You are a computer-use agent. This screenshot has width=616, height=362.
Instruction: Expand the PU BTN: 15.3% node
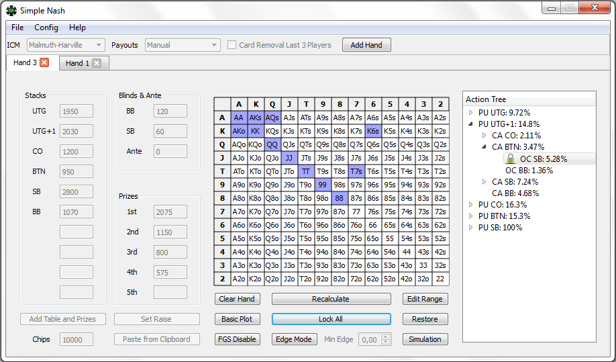point(470,216)
